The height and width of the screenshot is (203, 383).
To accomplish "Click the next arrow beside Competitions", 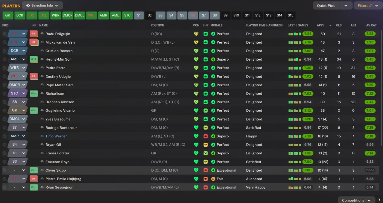I will coord(379,200).
